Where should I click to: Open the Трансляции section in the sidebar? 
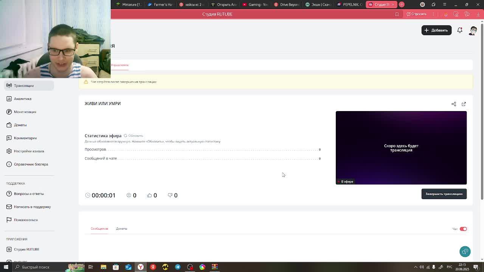click(x=29, y=85)
